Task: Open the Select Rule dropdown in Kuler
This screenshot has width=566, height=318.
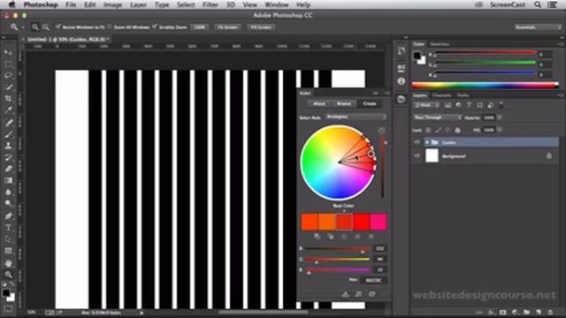Action: [356, 117]
